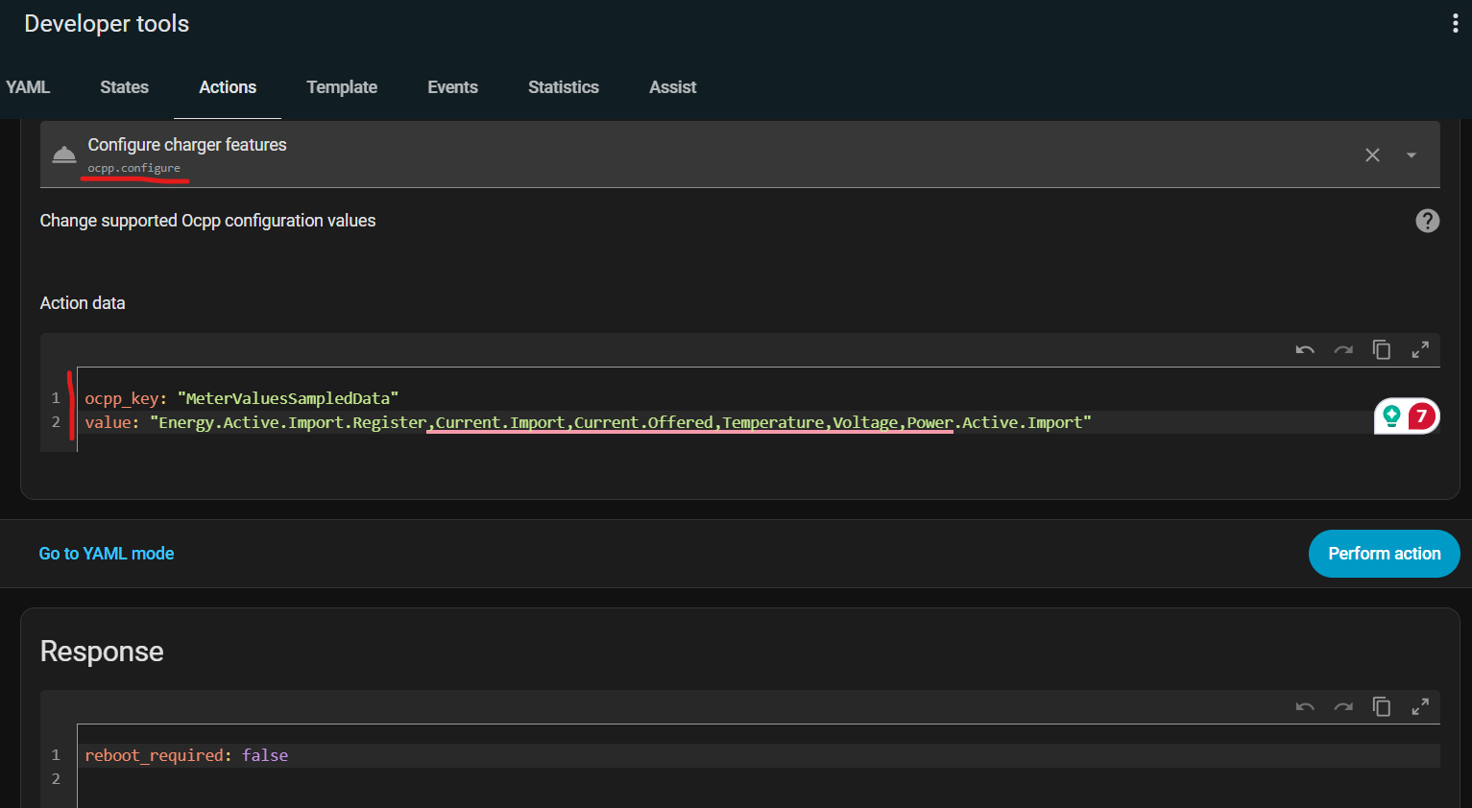Viewport: 1472px width, 808px height.
Task: Open the Statistics tab
Action: [x=563, y=87]
